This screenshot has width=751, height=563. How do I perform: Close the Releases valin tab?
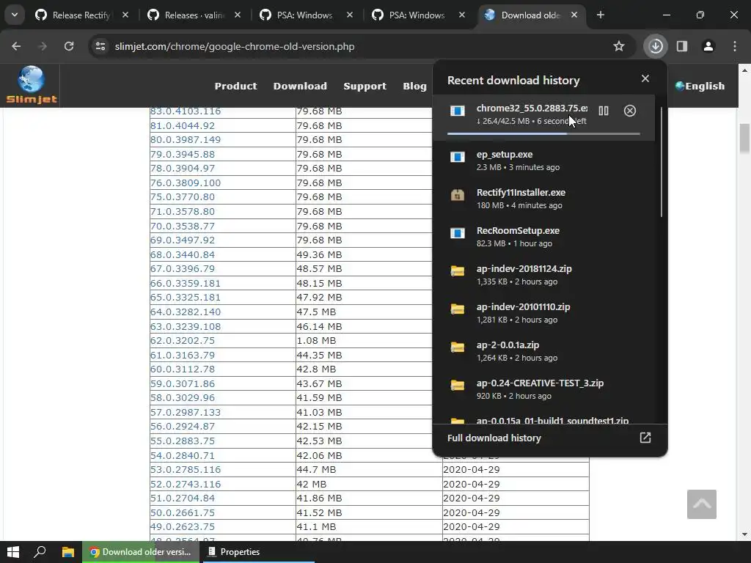click(237, 15)
